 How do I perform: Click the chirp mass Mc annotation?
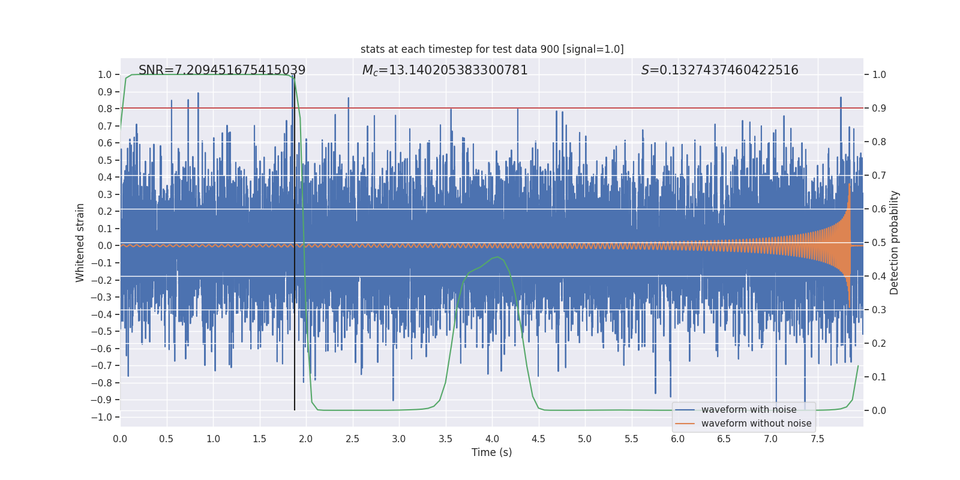(445, 70)
